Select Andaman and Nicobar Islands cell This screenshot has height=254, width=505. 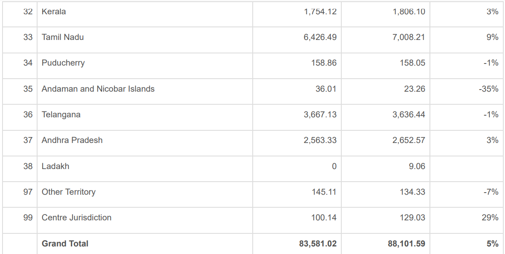[x=98, y=89]
